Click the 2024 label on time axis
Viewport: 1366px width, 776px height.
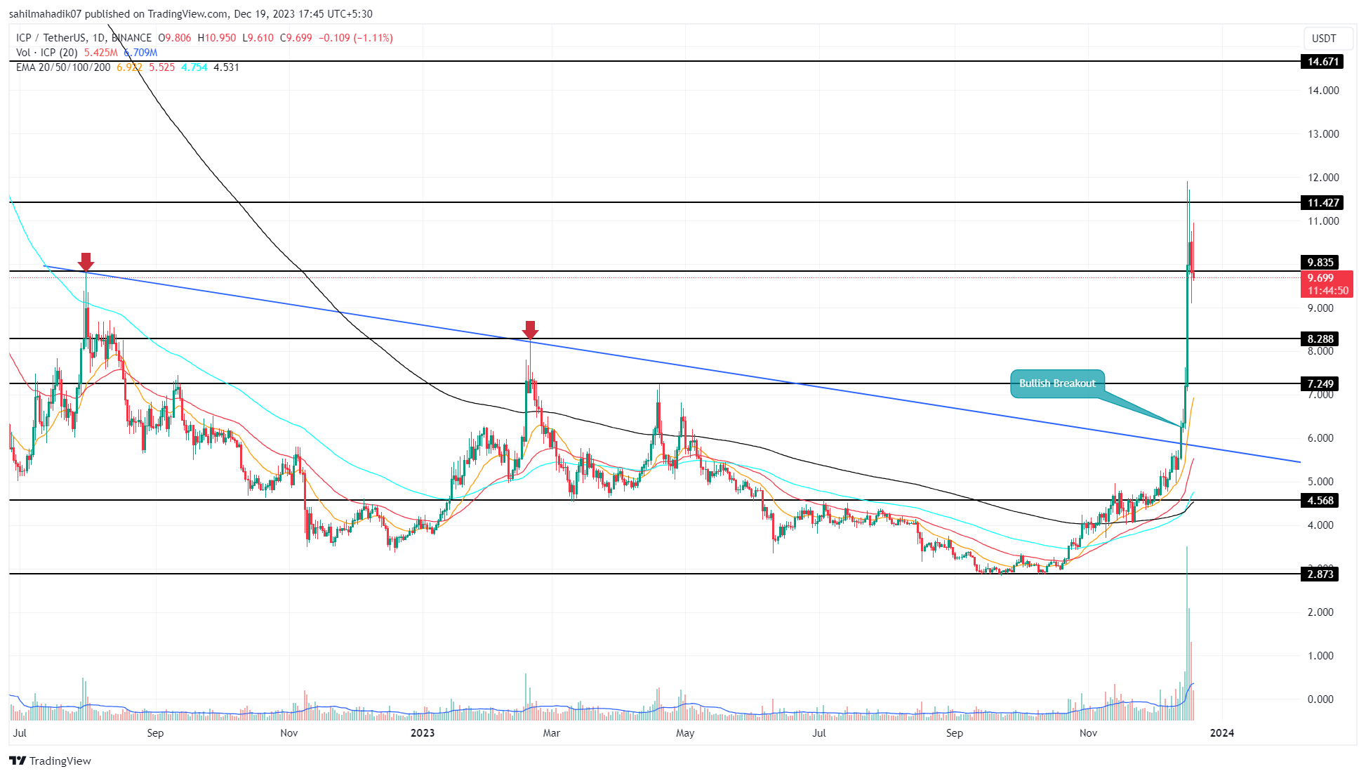(1222, 733)
